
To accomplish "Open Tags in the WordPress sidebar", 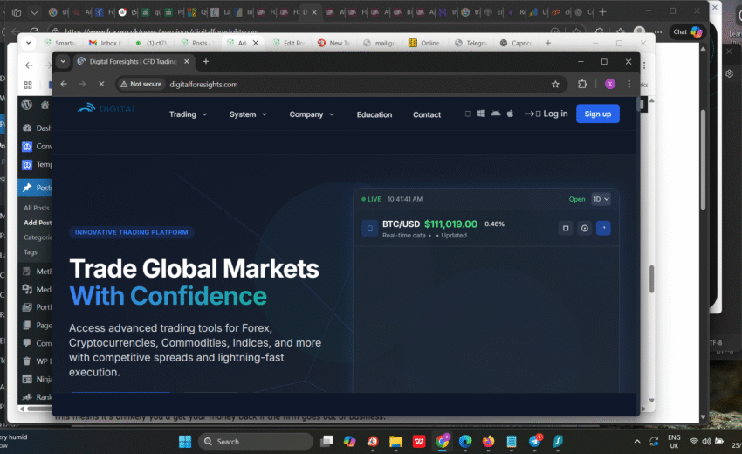I will tap(31, 251).
